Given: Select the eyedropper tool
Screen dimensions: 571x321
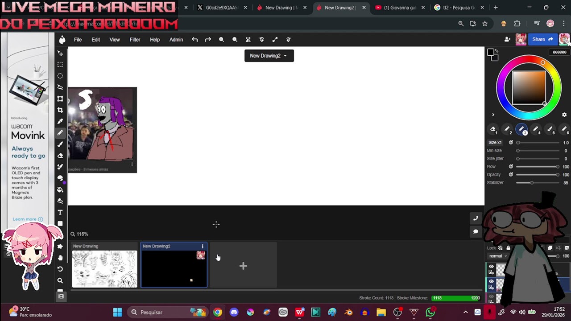Looking at the screenshot, I should 60,121.
